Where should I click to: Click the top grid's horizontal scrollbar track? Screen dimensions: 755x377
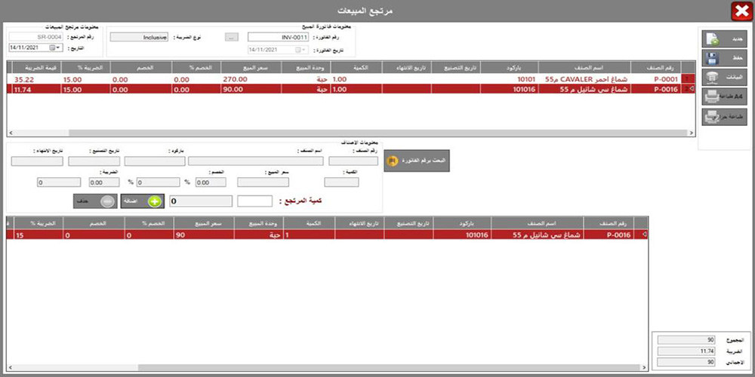click(347, 133)
